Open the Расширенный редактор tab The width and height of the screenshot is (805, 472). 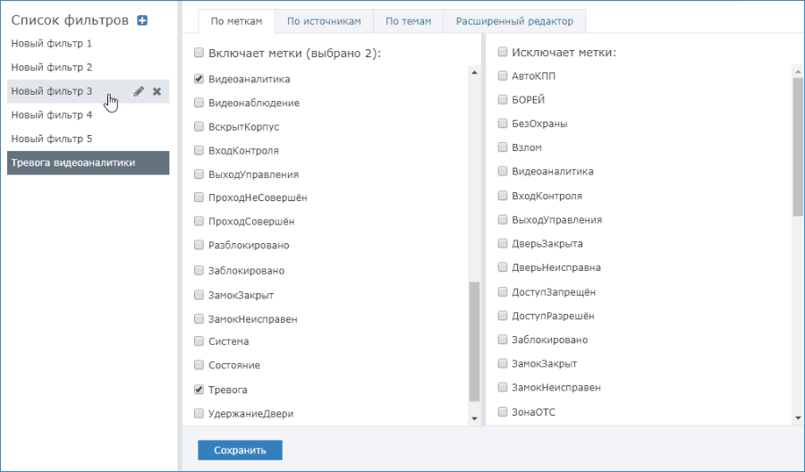click(x=514, y=21)
